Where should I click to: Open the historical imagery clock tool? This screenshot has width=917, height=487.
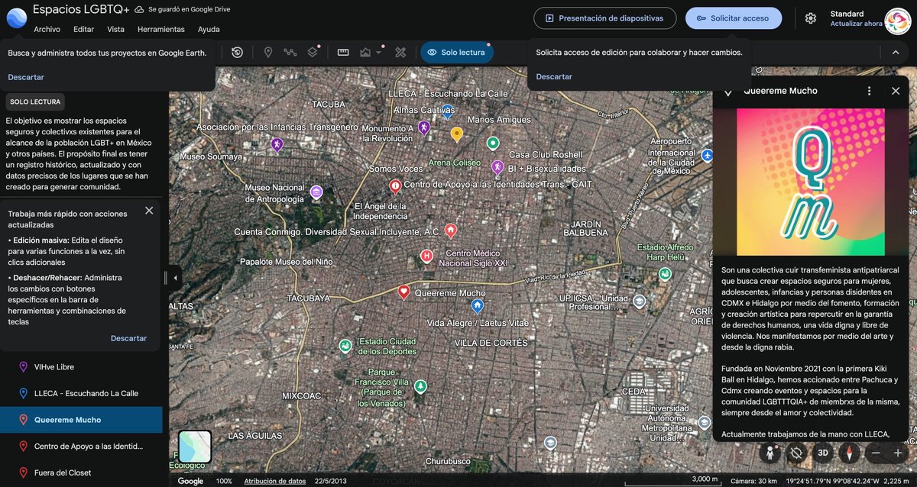[x=237, y=52]
